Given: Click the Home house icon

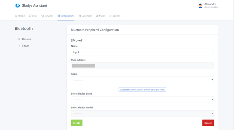Looking at the screenshot, I should coord(16,16).
